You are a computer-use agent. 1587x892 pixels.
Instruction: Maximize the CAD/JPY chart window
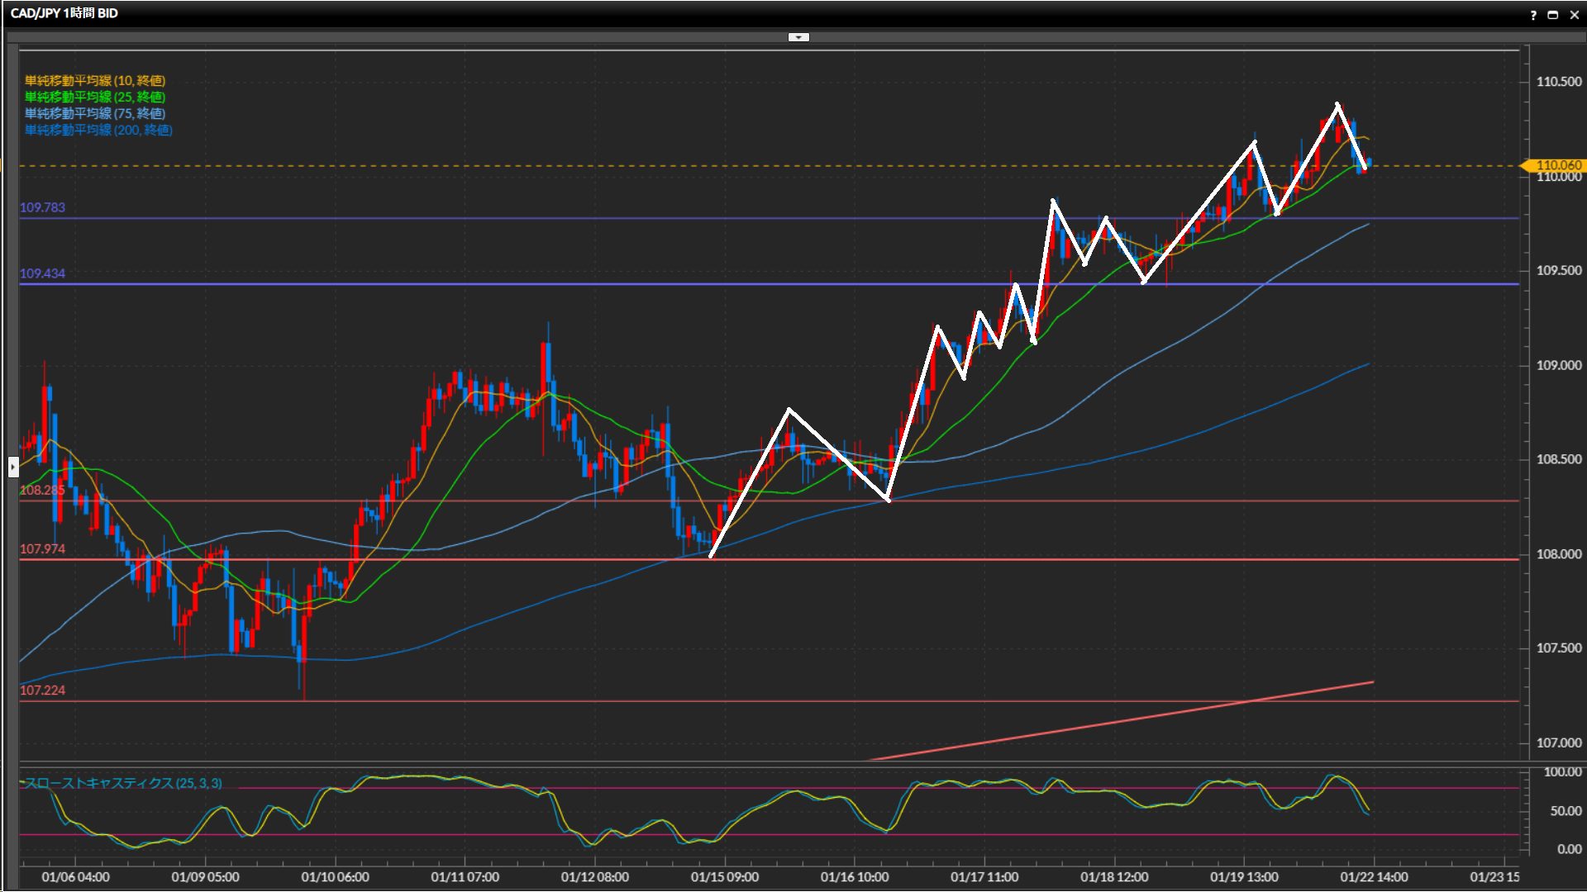point(1553,15)
